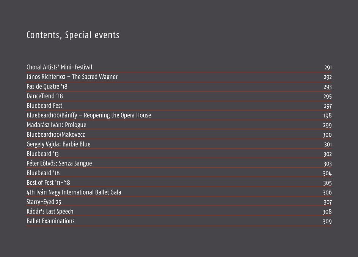Open Bluebeard100/Bánffy – Reopening the Opera House

pos(179,115)
